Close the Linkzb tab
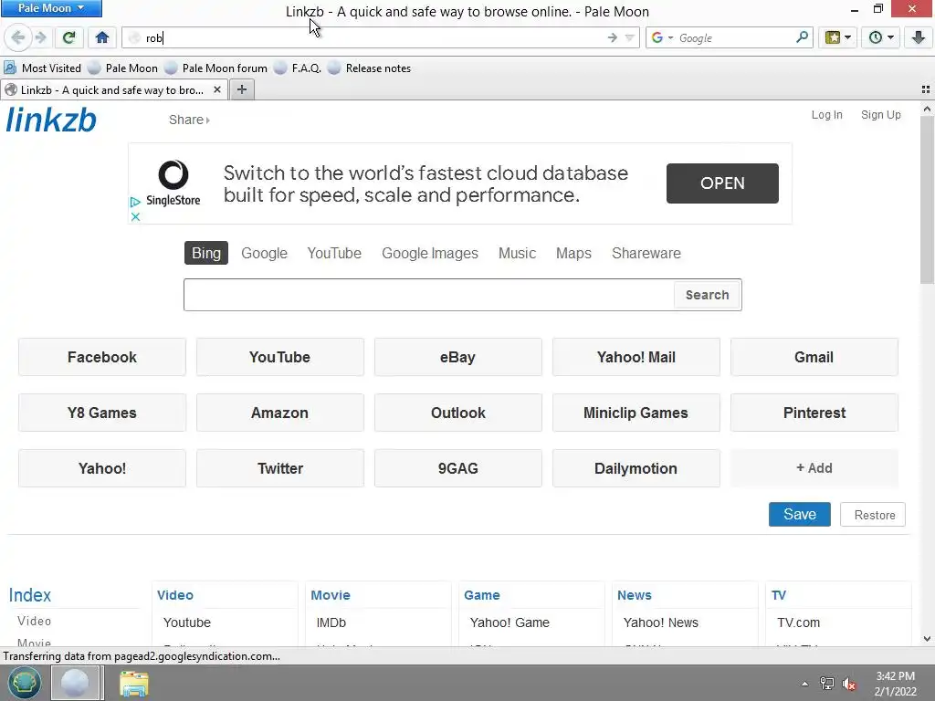The height and width of the screenshot is (701, 935). pos(217,90)
